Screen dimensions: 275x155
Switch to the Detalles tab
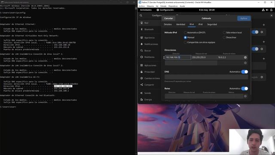[x=168, y=25]
